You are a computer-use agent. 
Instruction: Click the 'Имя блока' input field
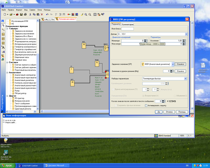[127, 29]
